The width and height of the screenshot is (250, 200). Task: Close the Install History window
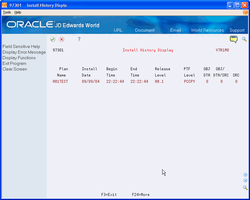tap(245, 5)
